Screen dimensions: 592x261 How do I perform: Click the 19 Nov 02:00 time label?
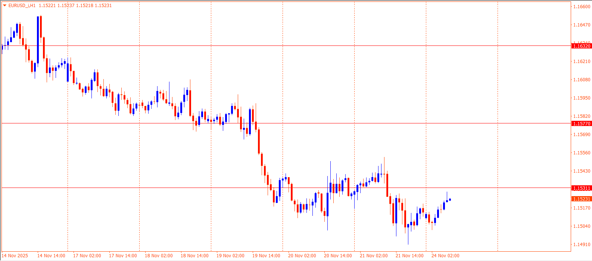coord(230,256)
